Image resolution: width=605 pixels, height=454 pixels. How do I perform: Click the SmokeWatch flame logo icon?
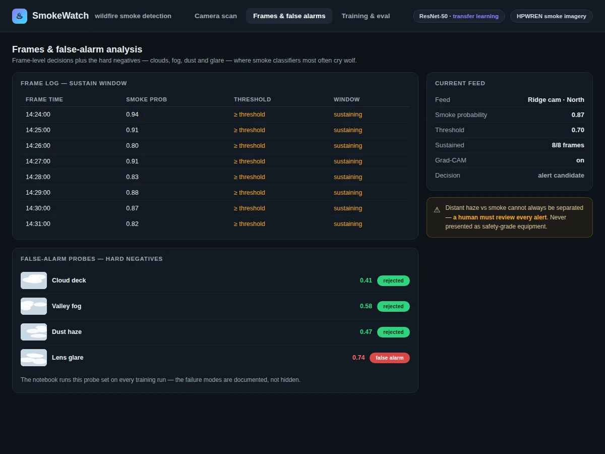coord(20,16)
